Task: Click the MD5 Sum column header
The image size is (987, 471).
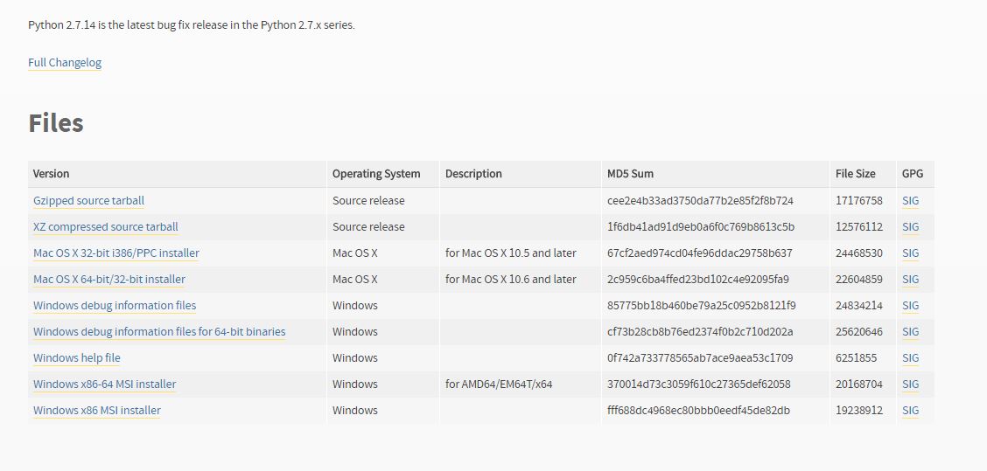Action: click(x=630, y=174)
